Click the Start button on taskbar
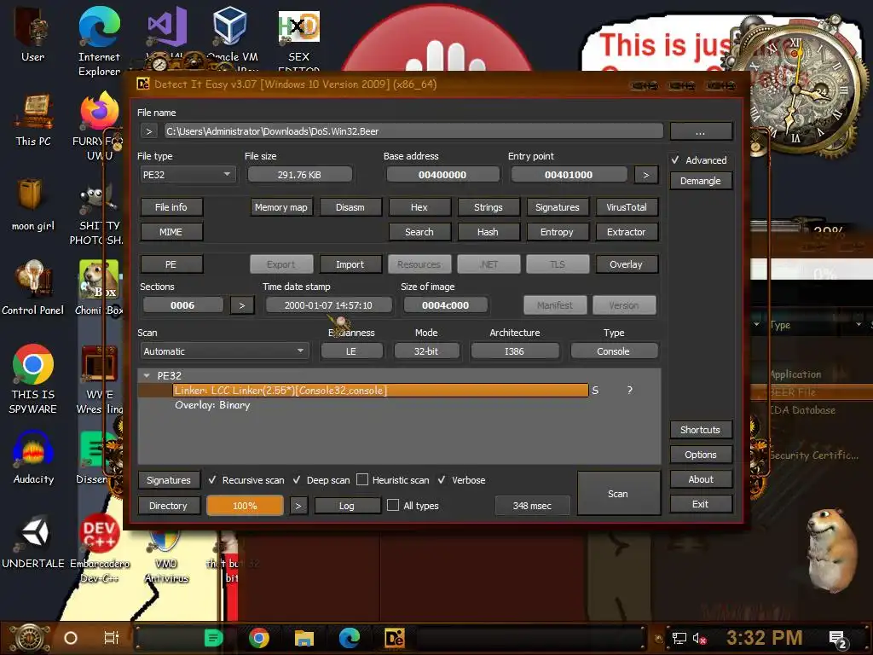The height and width of the screenshot is (655, 873). pos(30,638)
